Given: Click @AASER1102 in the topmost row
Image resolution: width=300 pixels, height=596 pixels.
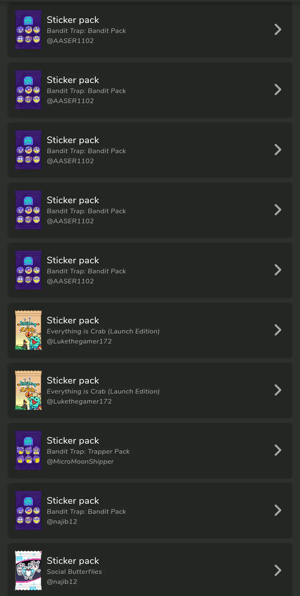Looking at the screenshot, I should [x=70, y=41].
